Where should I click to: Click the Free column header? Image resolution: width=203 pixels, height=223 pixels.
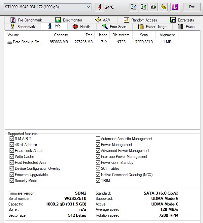pyautogui.click(x=82, y=35)
